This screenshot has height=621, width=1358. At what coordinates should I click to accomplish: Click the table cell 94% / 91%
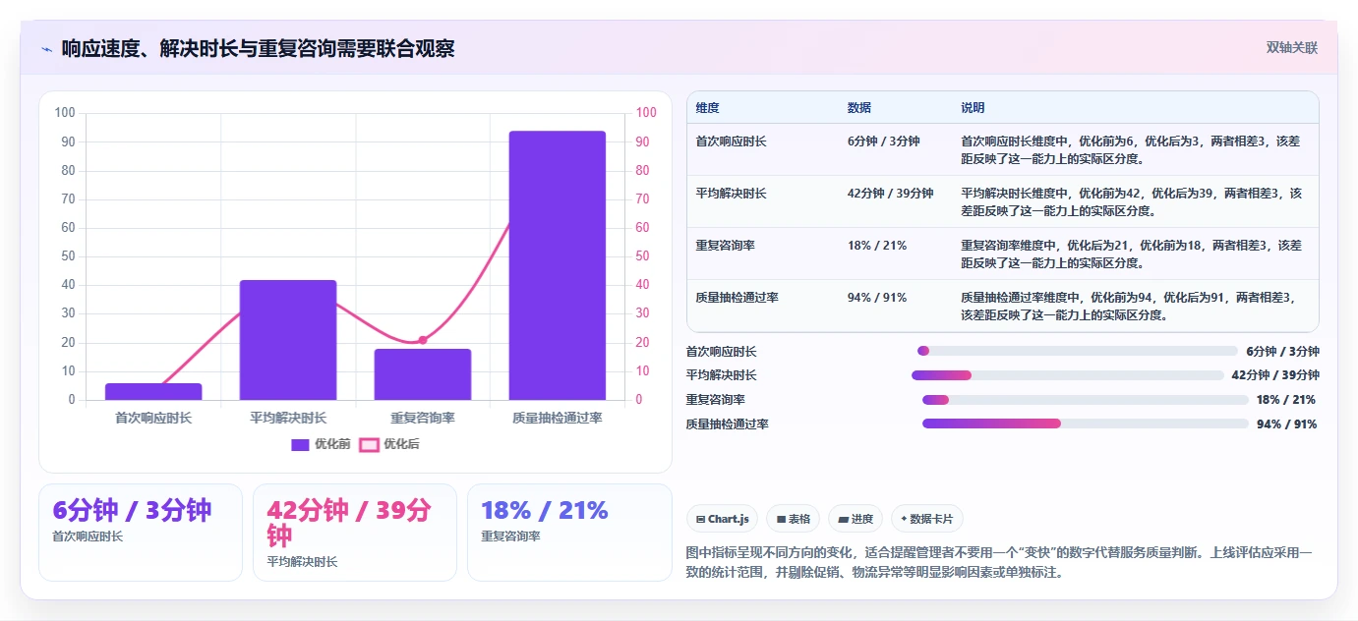click(876, 297)
